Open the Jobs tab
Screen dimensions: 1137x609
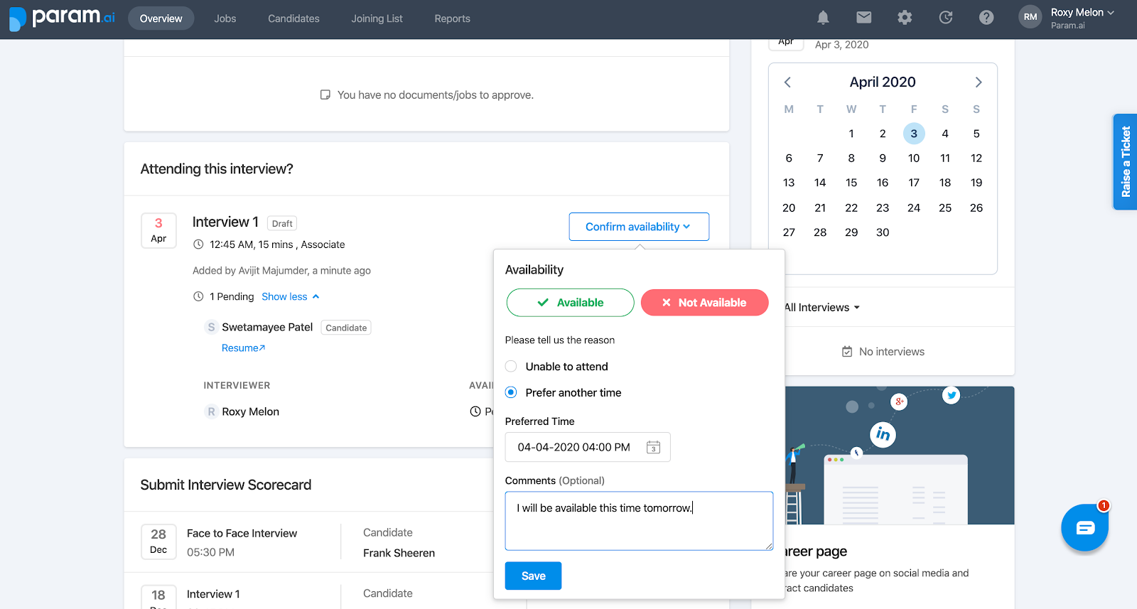pos(225,18)
